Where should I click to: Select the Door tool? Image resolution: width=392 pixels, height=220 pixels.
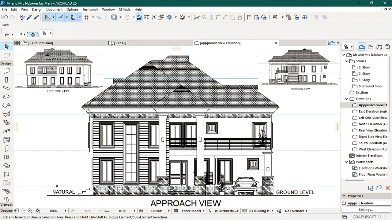(x=6, y=148)
